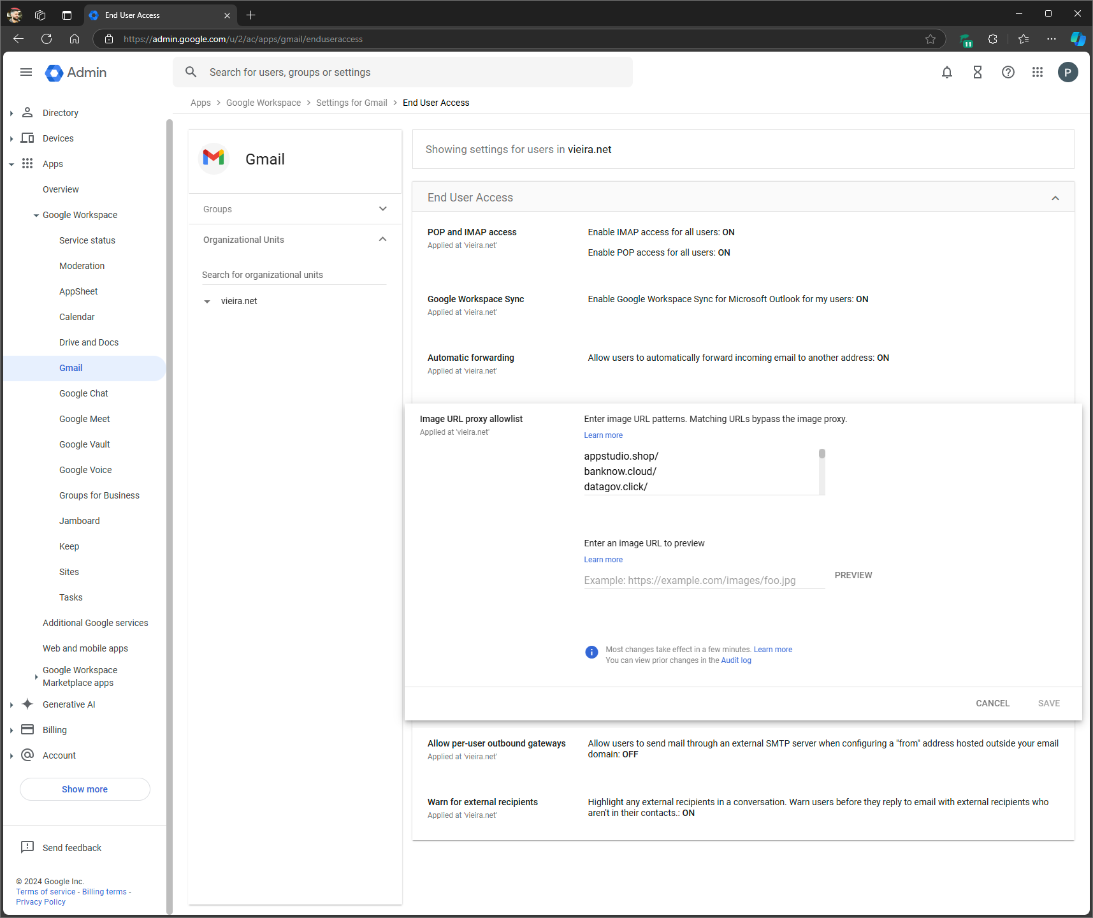This screenshot has height=918, width=1093.
Task: Click the left sidebar scrollbar
Action: pyautogui.click(x=169, y=516)
